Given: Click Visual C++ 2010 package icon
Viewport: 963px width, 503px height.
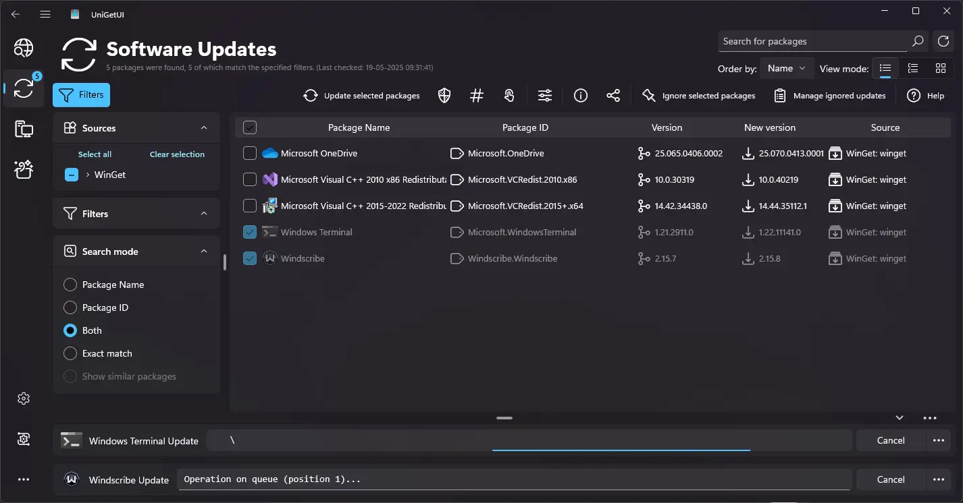Looking at the screenshot, I should click(270, 179).
